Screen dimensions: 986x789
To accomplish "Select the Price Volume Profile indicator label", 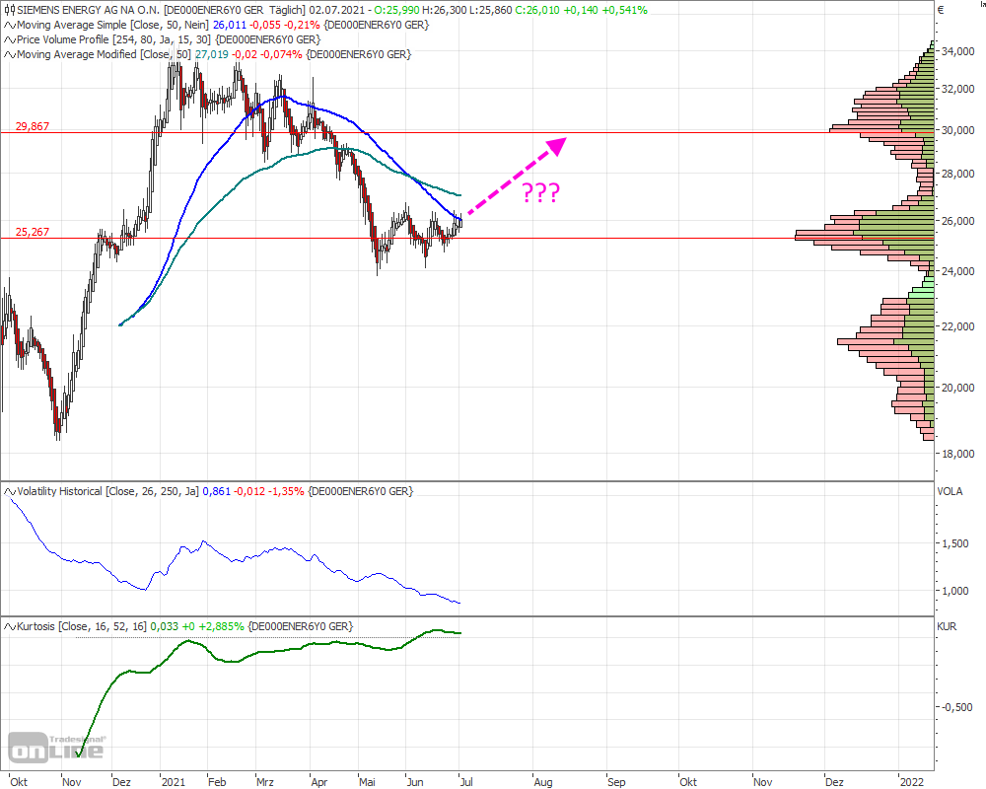I will 114,39.
